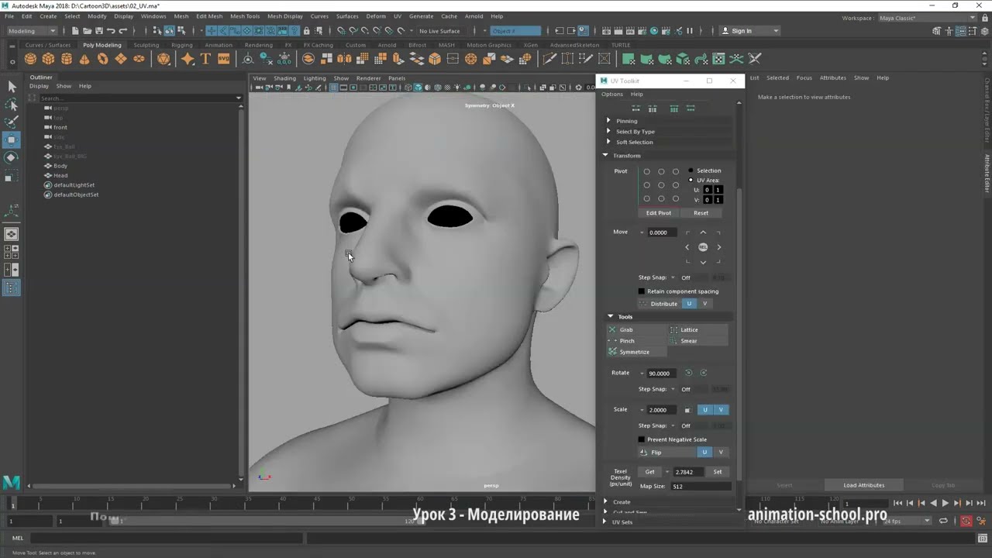Viewport: 992px width, 558px height.
Task: Select the Selection pivot radio button
Action: coord(691,170)
